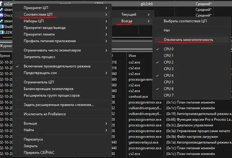Viewport: 232px width, 158px height.
Task: Click the cs2.exe process icon
Action: point(2,4)
